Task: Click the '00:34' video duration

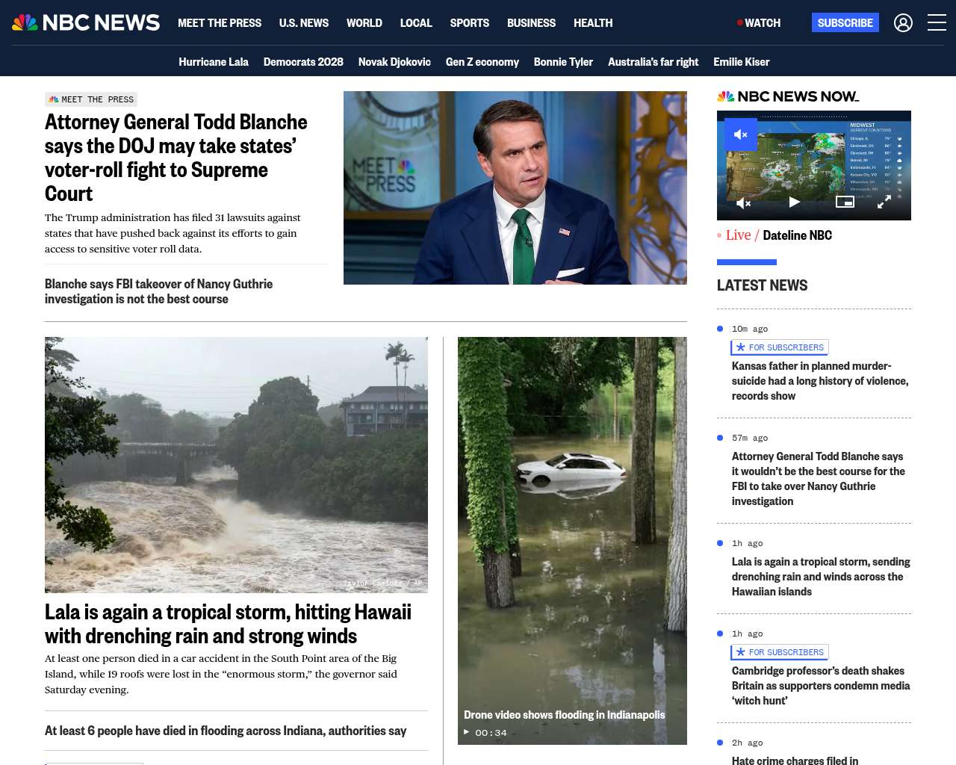Action: click(491, 733)
